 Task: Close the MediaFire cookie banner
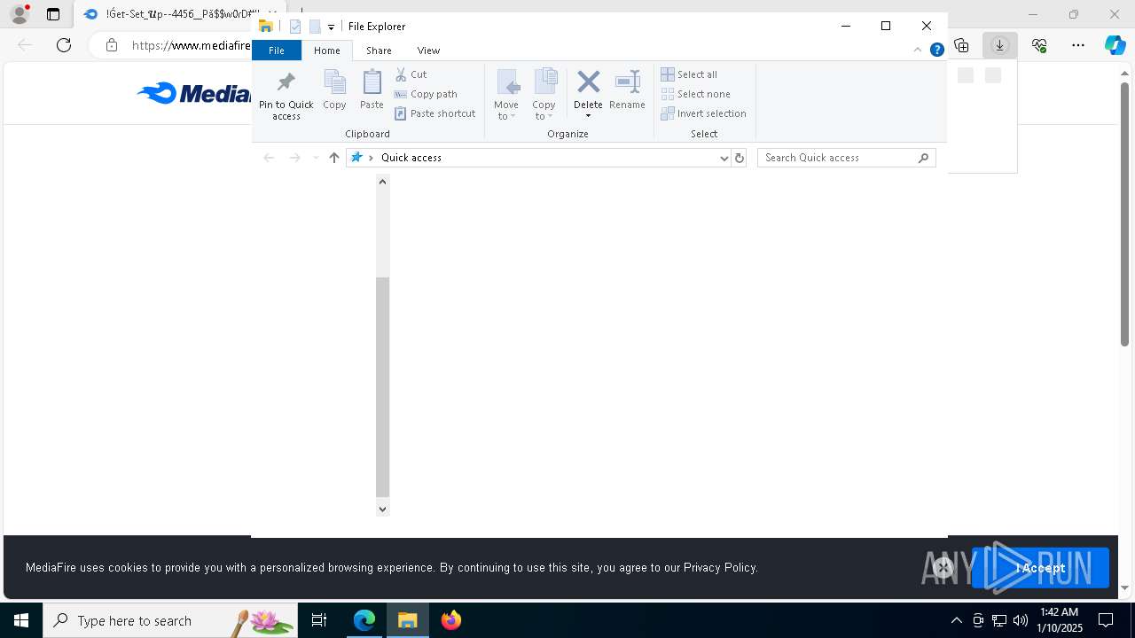click(x=943, y=568)
